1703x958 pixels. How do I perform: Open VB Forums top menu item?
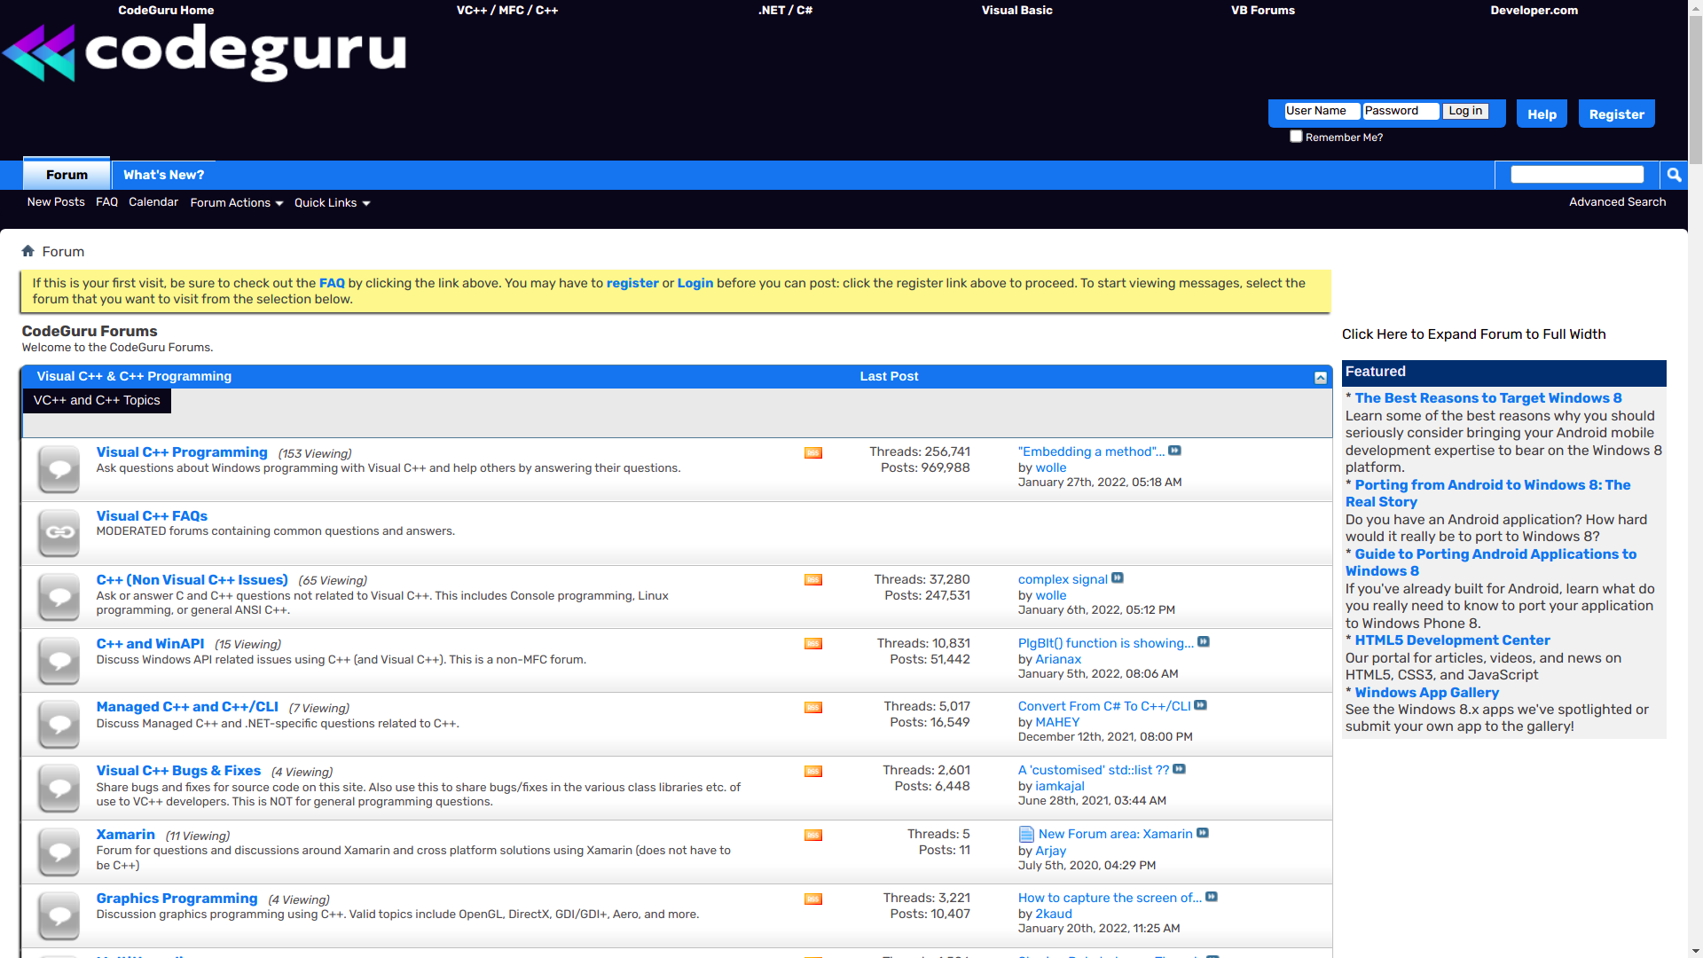[1263, 11]
